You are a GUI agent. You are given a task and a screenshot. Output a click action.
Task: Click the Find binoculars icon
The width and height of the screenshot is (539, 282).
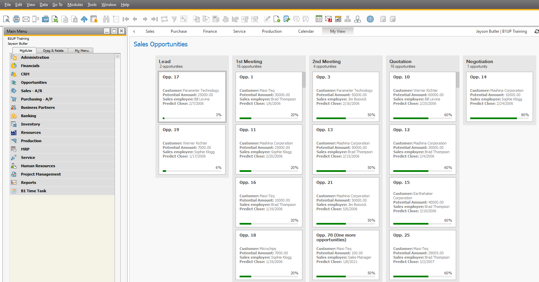(106, 19)
